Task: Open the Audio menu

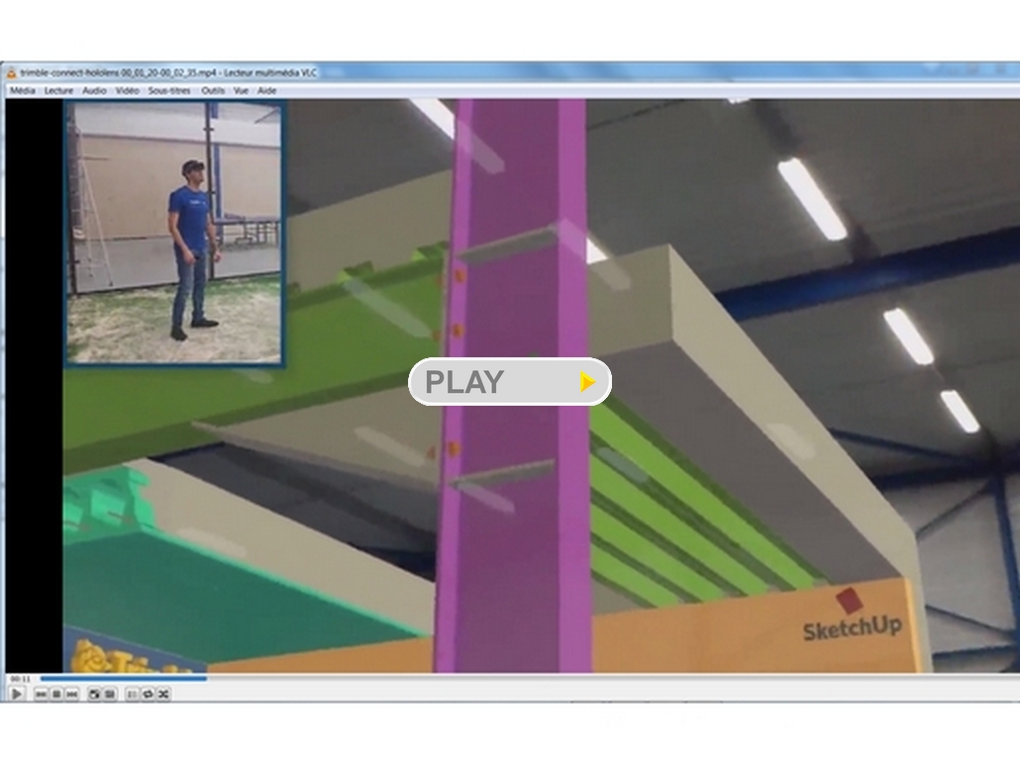Action: coord(94,91)
